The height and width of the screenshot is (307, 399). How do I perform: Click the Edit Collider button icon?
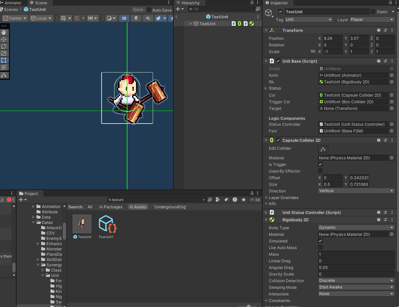click(323, 149)
